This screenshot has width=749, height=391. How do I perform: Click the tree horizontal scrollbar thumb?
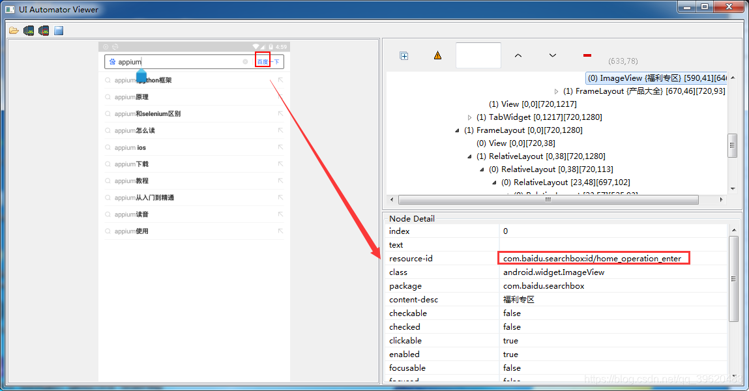(548, 199)
